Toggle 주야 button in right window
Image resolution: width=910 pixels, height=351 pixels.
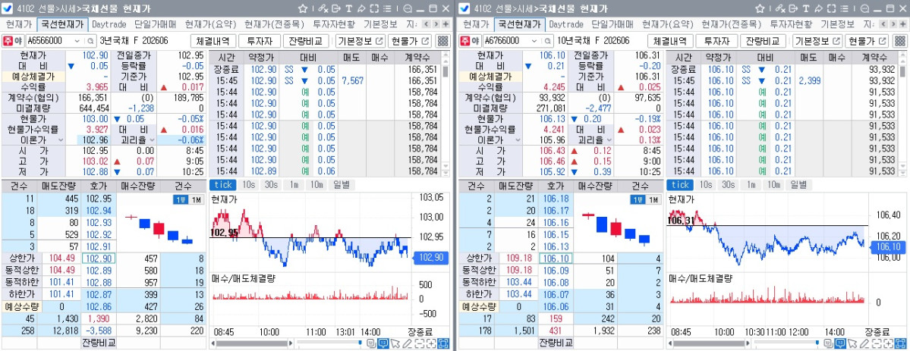[x=471, y=41]
